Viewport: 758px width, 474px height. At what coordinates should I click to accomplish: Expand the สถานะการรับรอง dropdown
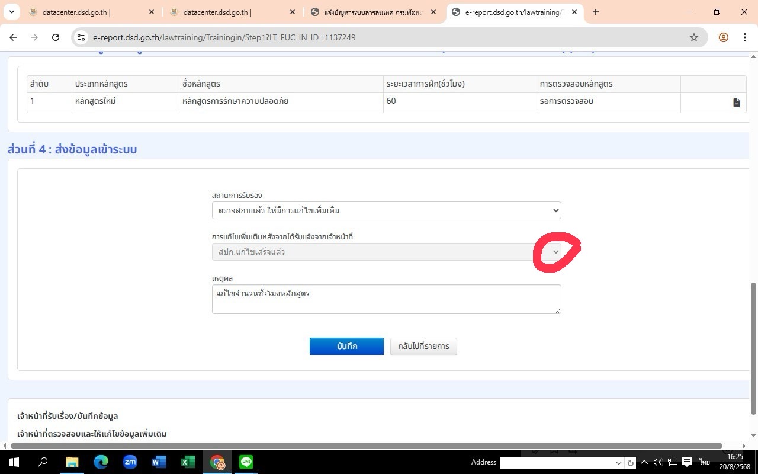tap(386, 210)
